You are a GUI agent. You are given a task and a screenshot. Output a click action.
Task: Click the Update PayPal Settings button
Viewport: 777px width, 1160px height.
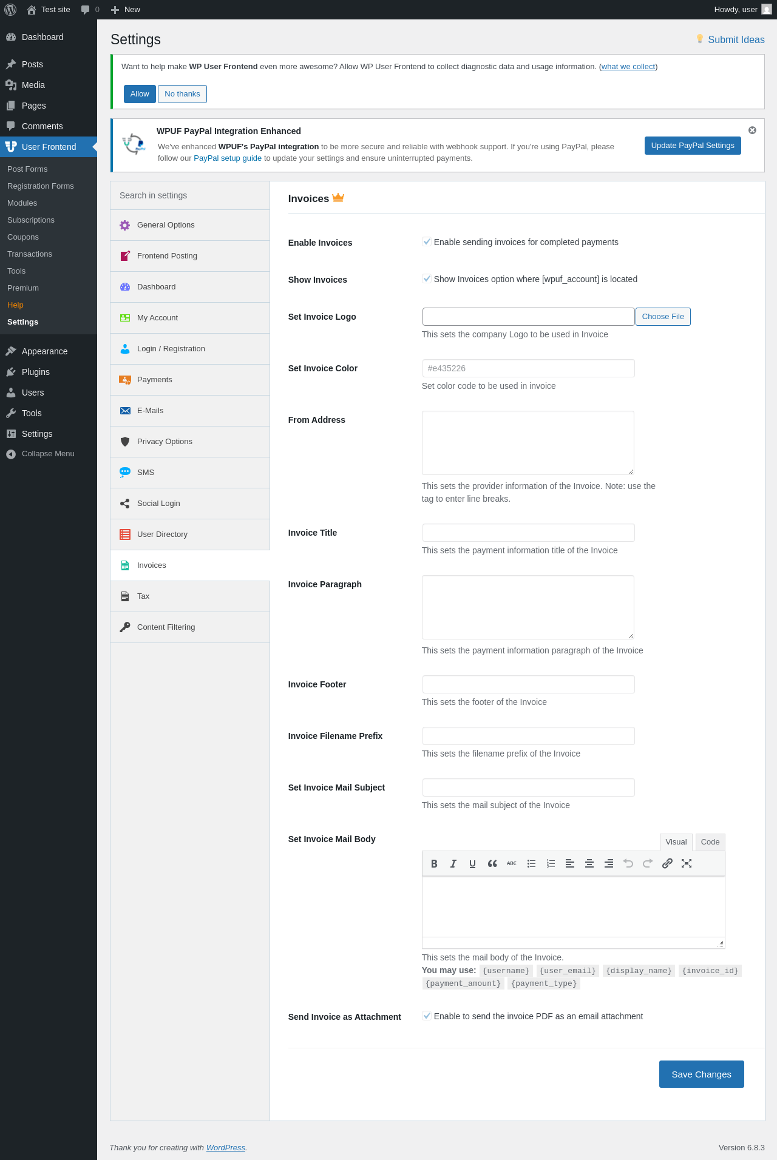pos(693,146)
